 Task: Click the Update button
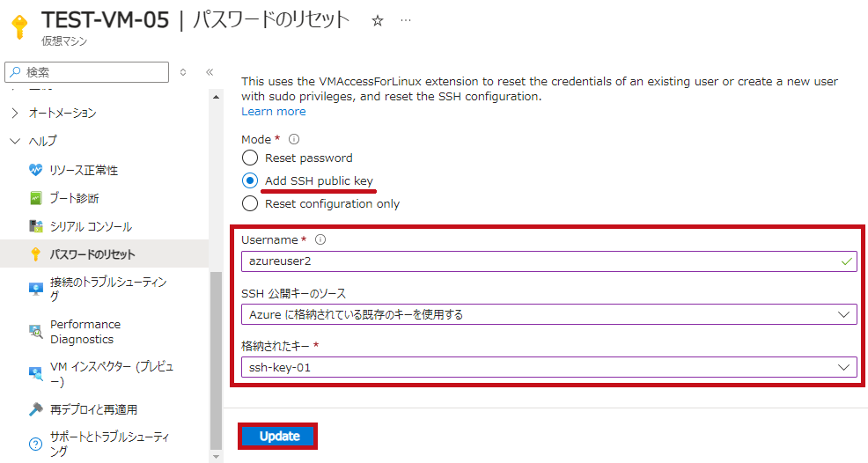pos(279,436)
